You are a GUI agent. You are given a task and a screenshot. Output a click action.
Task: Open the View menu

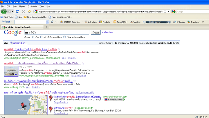click(x=15, y=6)
